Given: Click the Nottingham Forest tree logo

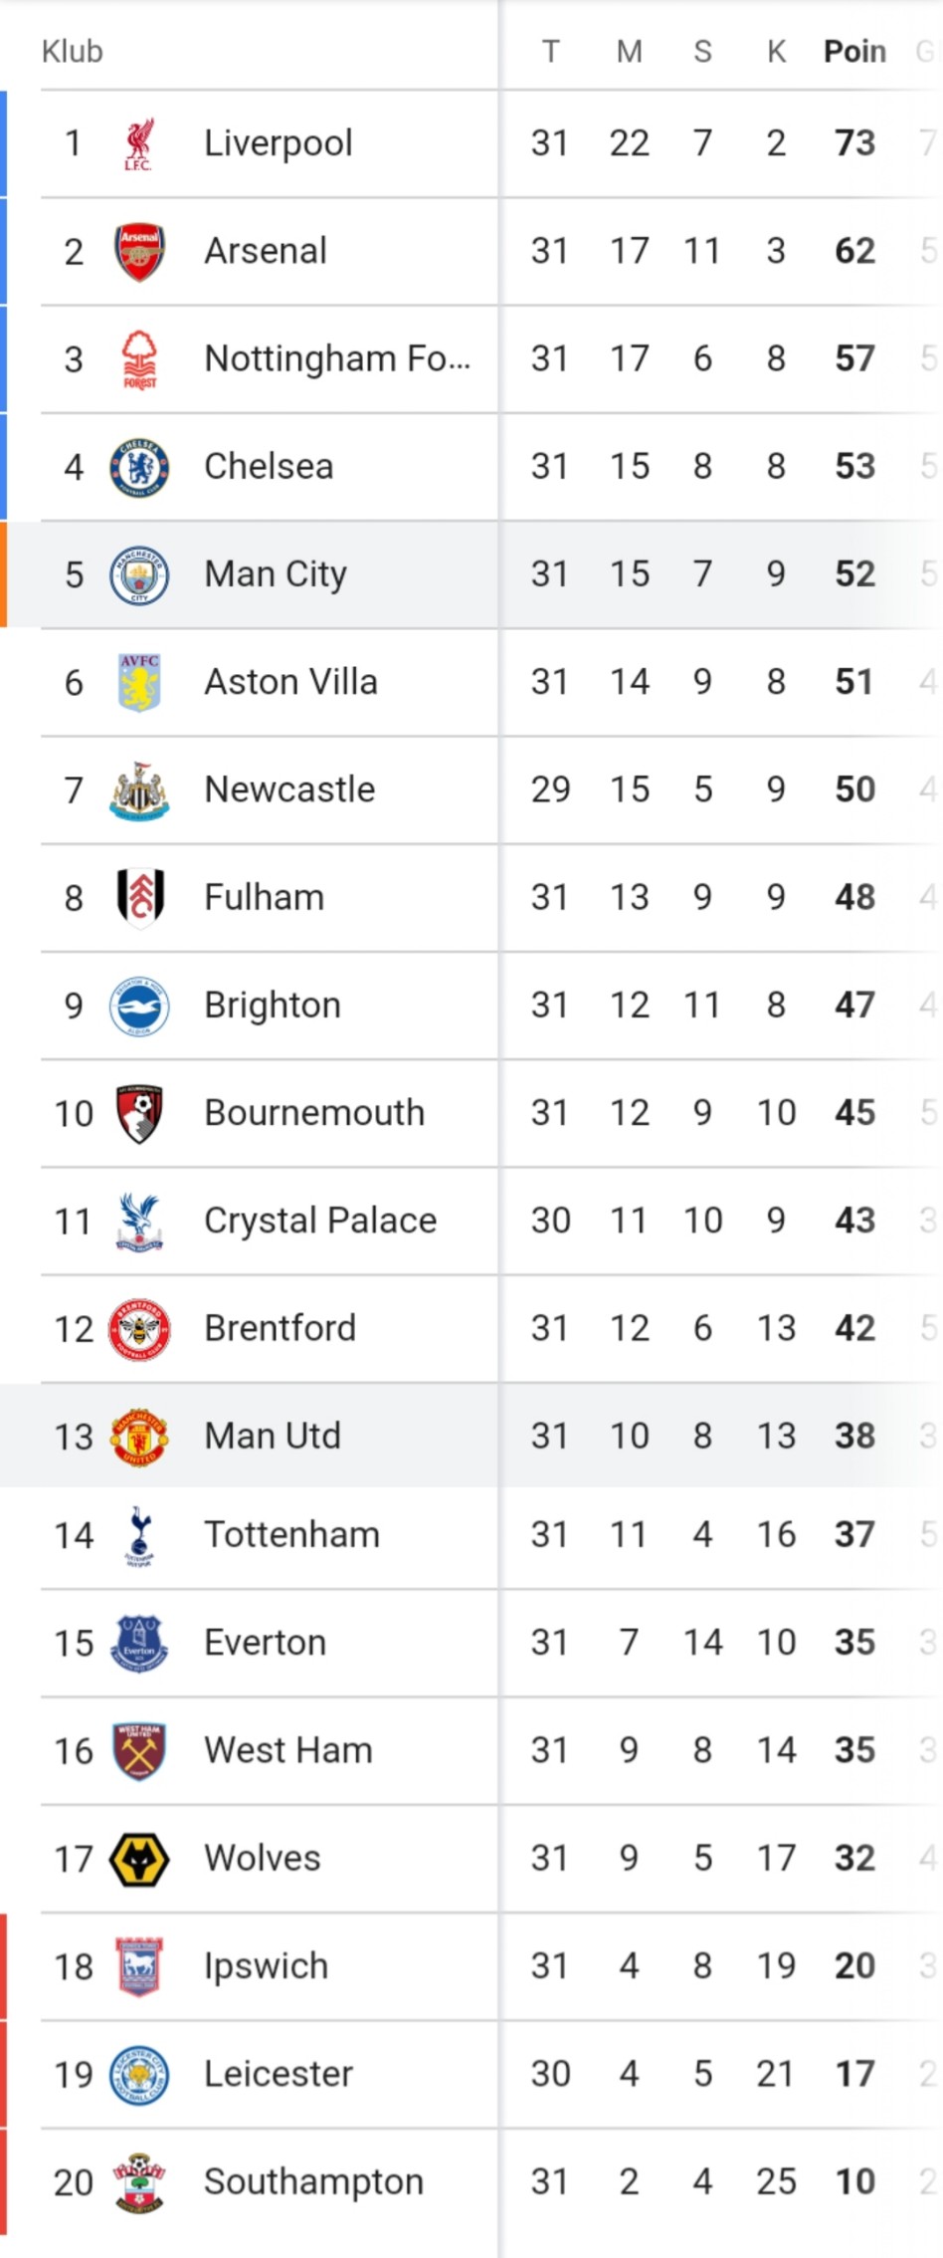Looking at the screenshot, I should coord(139,359).
